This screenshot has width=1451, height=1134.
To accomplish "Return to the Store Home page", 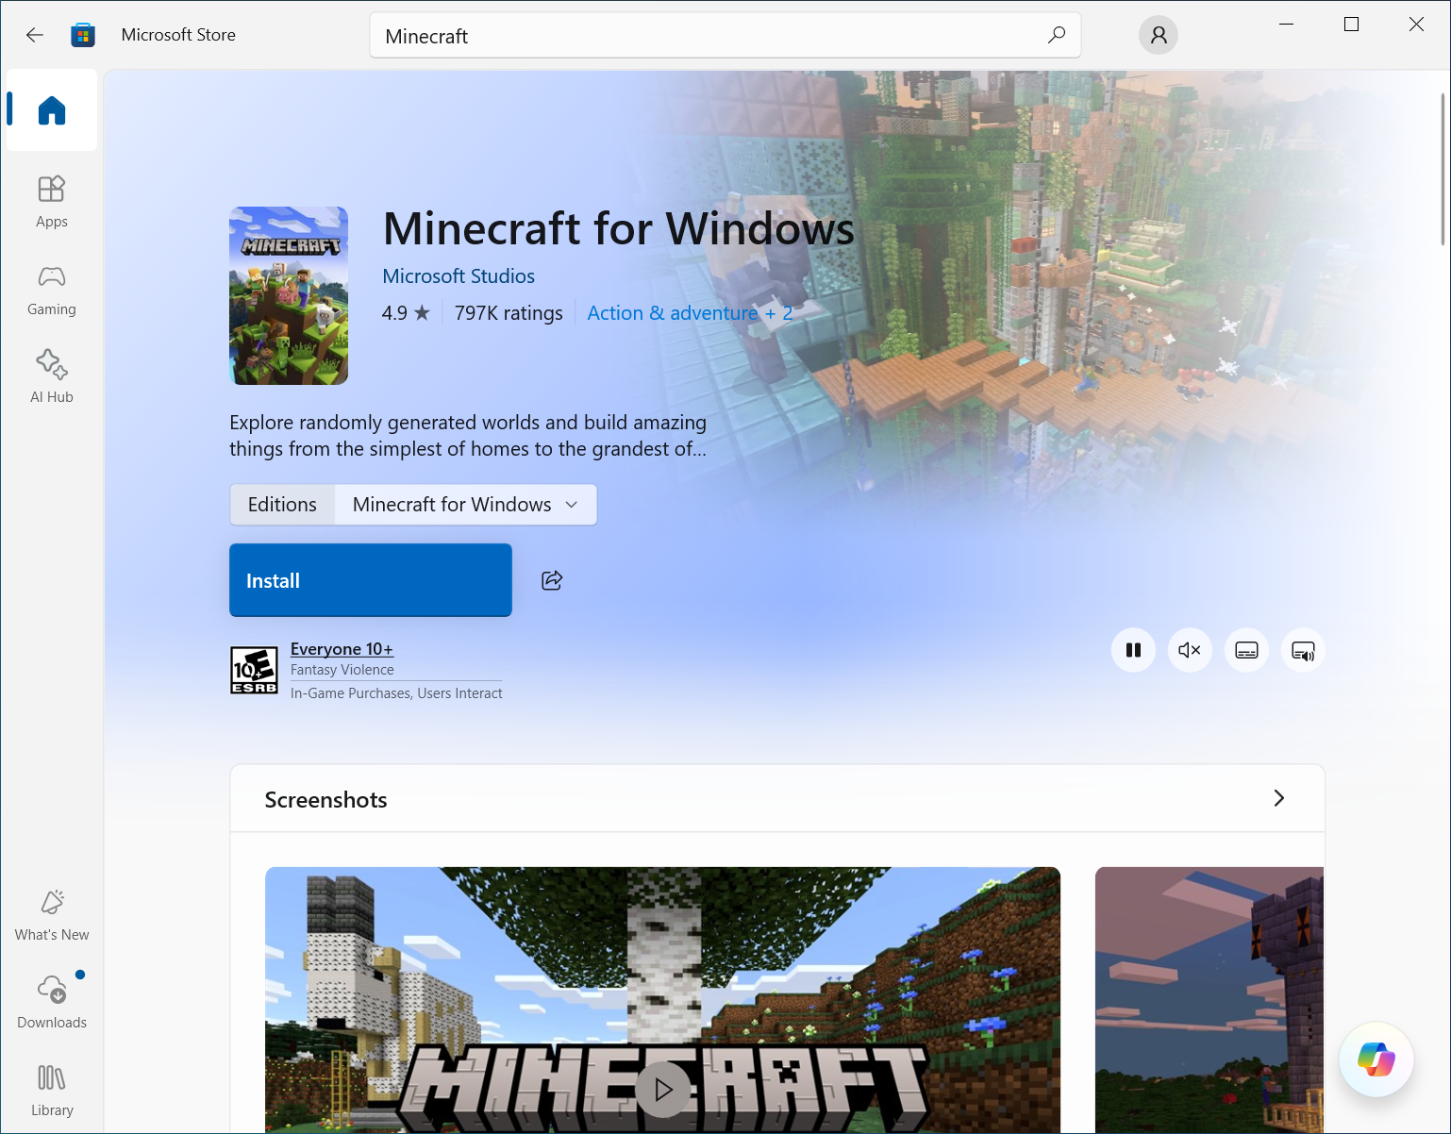I will [x=51, y=109].
